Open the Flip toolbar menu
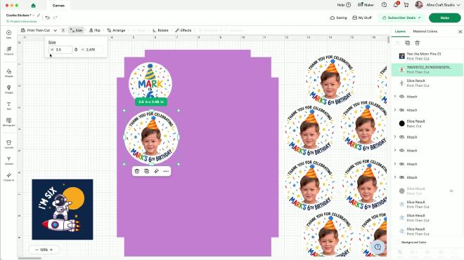 [95, 30]
